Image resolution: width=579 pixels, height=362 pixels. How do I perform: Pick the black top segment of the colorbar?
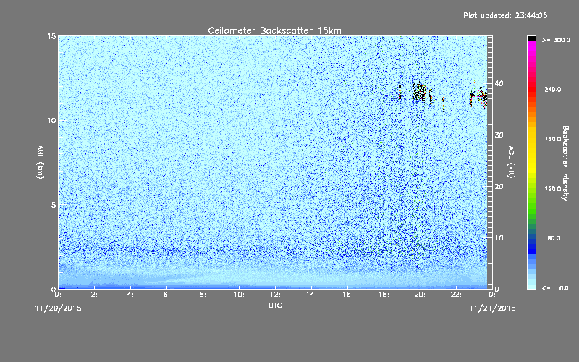(531, 38)
